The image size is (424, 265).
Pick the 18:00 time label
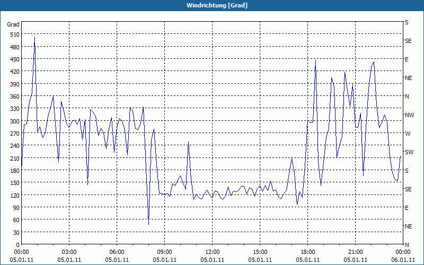tap(308, 252)
